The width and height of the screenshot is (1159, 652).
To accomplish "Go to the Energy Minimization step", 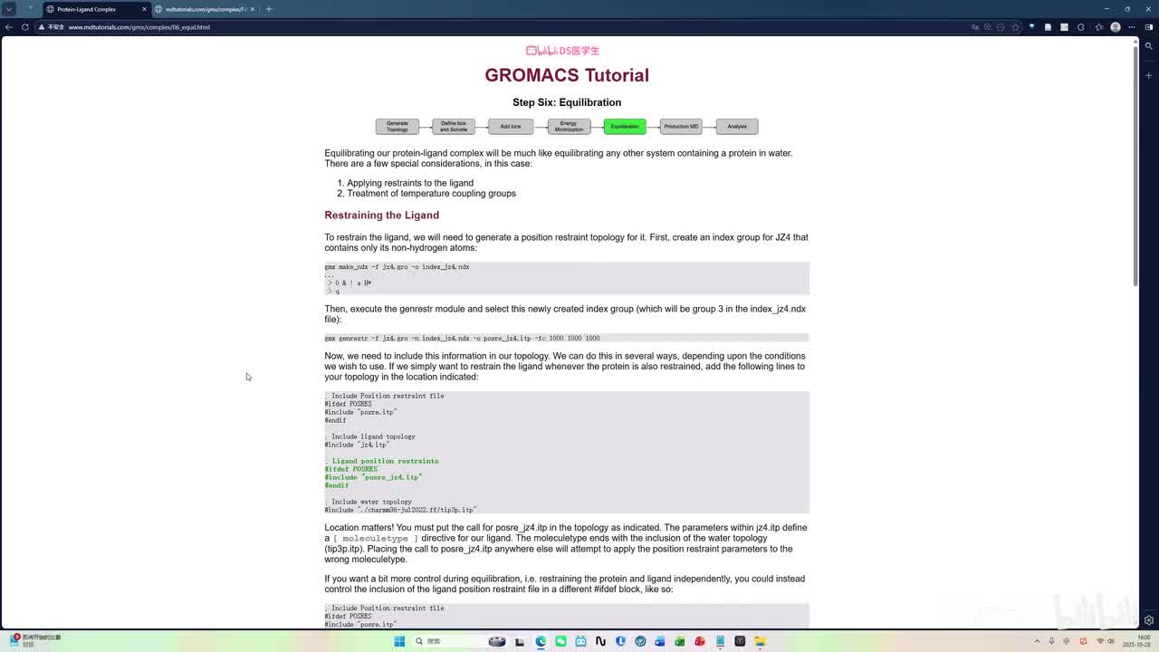I will click(x=569, y=127).
